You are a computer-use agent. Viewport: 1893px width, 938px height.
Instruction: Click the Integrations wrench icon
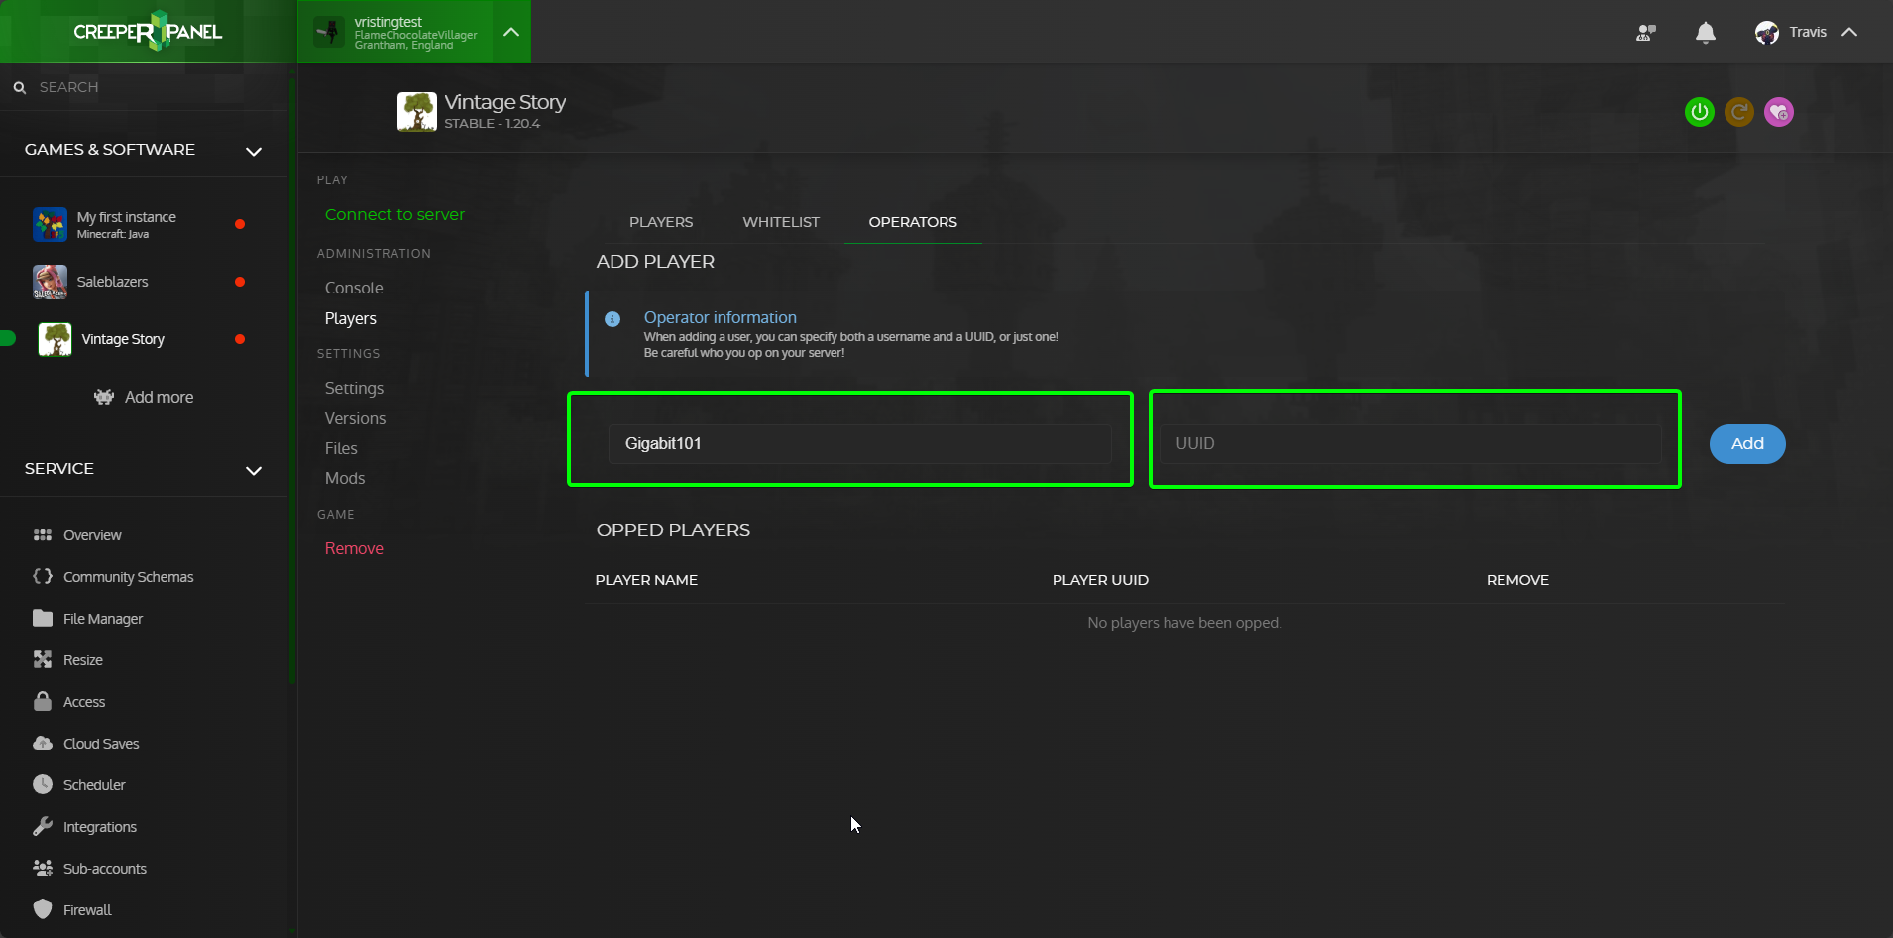(x=43, y=826)
